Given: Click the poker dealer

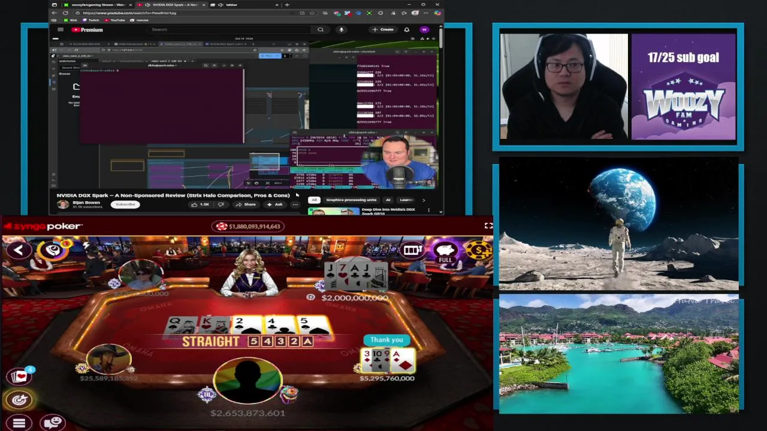Looking at the screenshot, I should pos(249,273).
